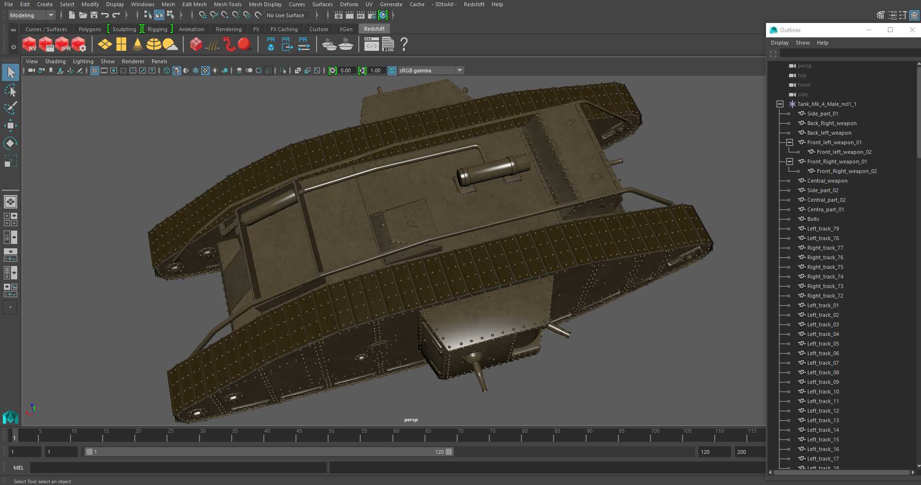921x485 pixels.
Task: Choose the Rotate tool
Action: point(11,143)
